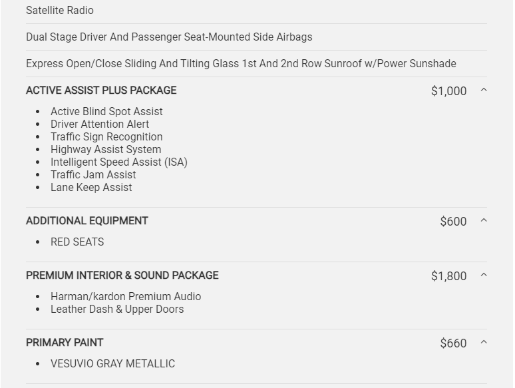Viewport: 515px width, 388px height.
Task: Collapse the Primary Paint section chevron
Action: coord(484,342)
